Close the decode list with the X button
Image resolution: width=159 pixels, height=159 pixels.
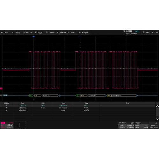coord(157,103)
